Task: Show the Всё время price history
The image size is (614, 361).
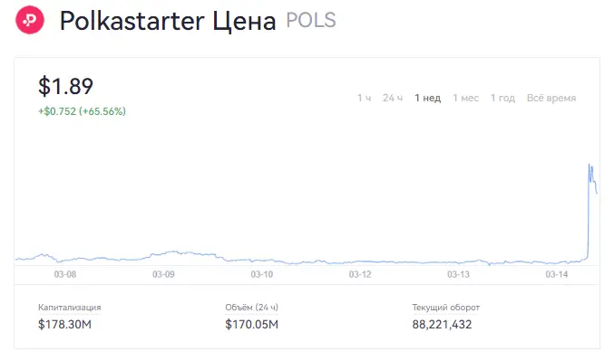Action: tap(551, 98)
